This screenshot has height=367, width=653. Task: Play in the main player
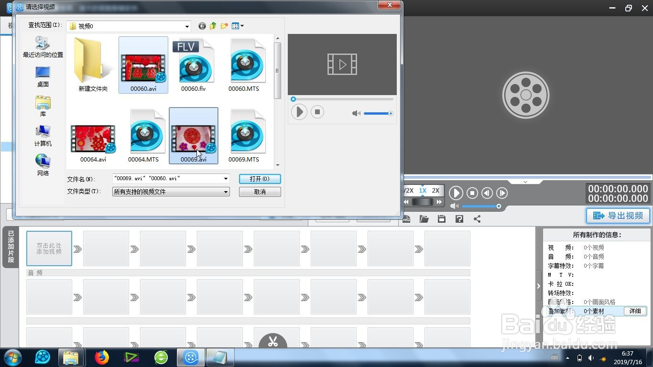(456, 193)
